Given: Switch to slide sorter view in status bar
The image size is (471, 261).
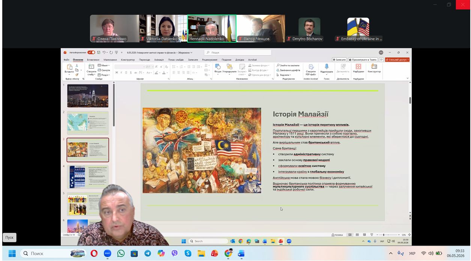Looking at the screenshot, I should [357, 235].
